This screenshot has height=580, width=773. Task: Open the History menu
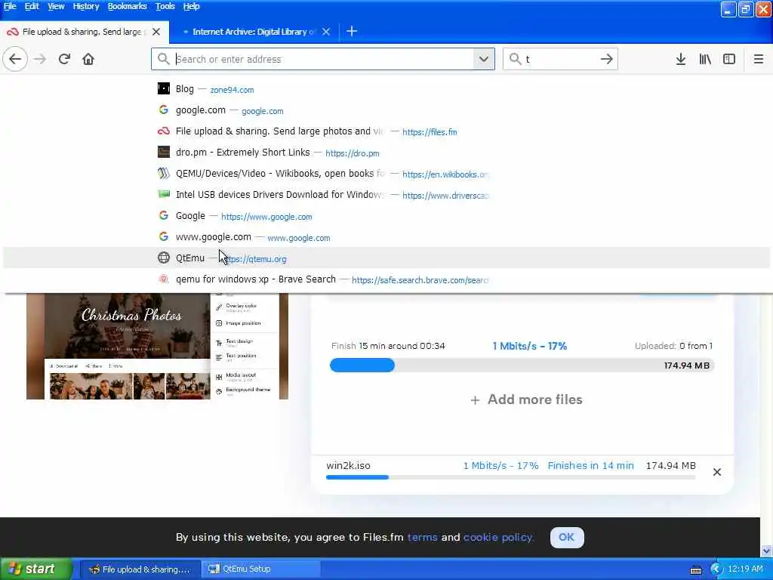coord(86,6)
